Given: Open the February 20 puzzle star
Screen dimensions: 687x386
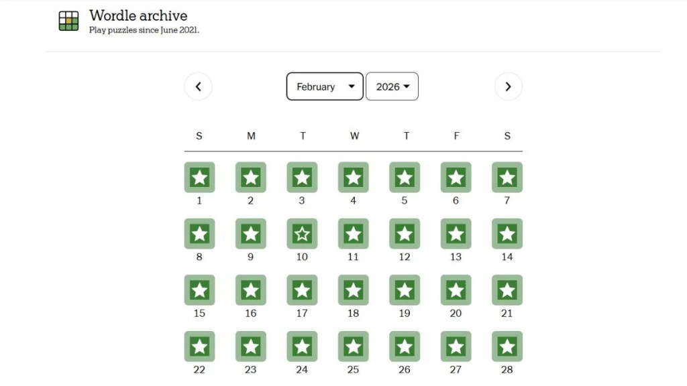Looking at the screenshot, I should (x=456, y=290).
